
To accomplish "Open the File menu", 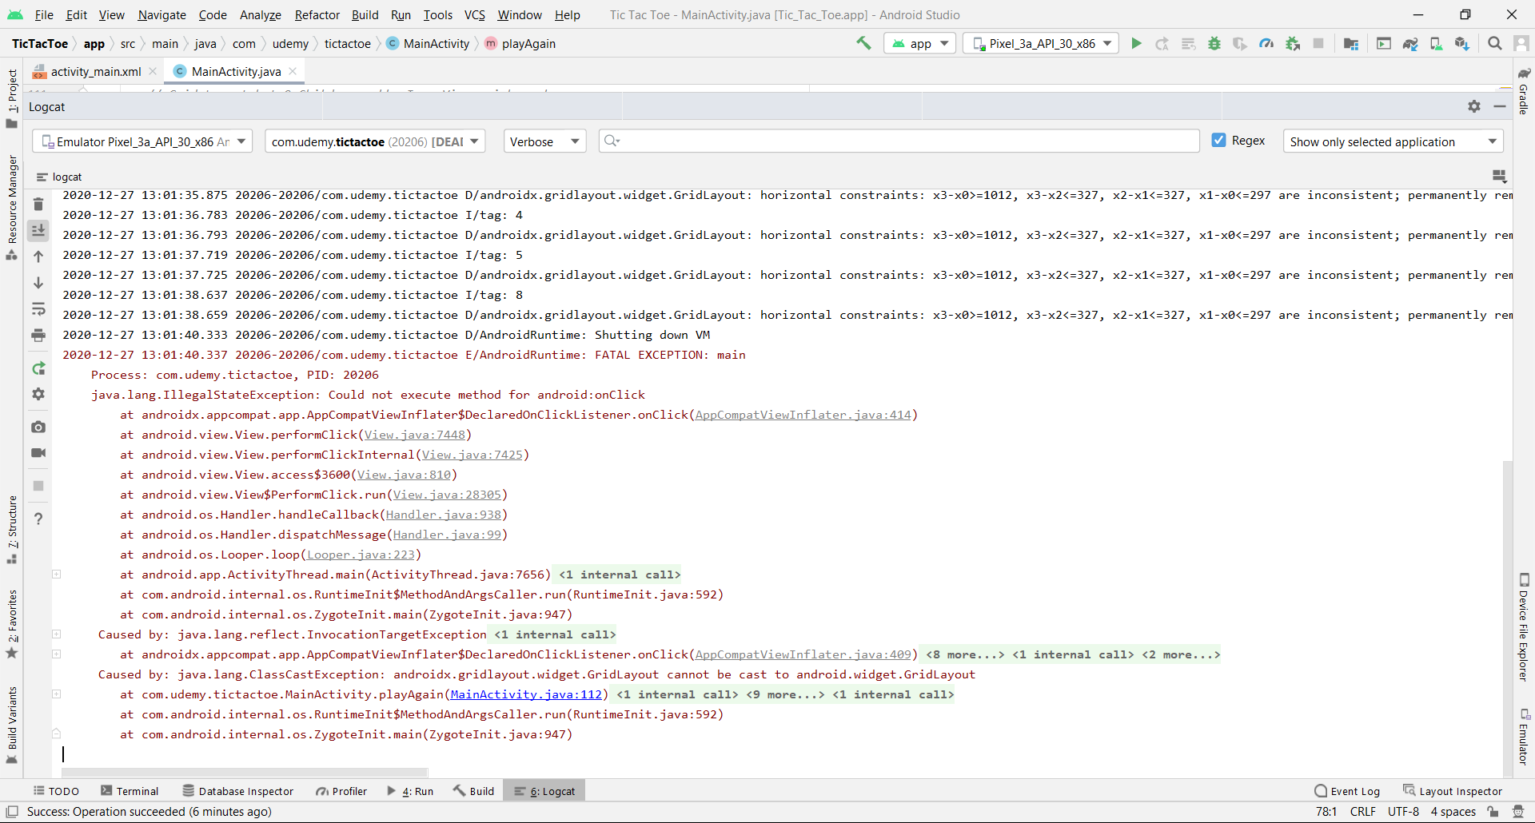I will [44, 14].
